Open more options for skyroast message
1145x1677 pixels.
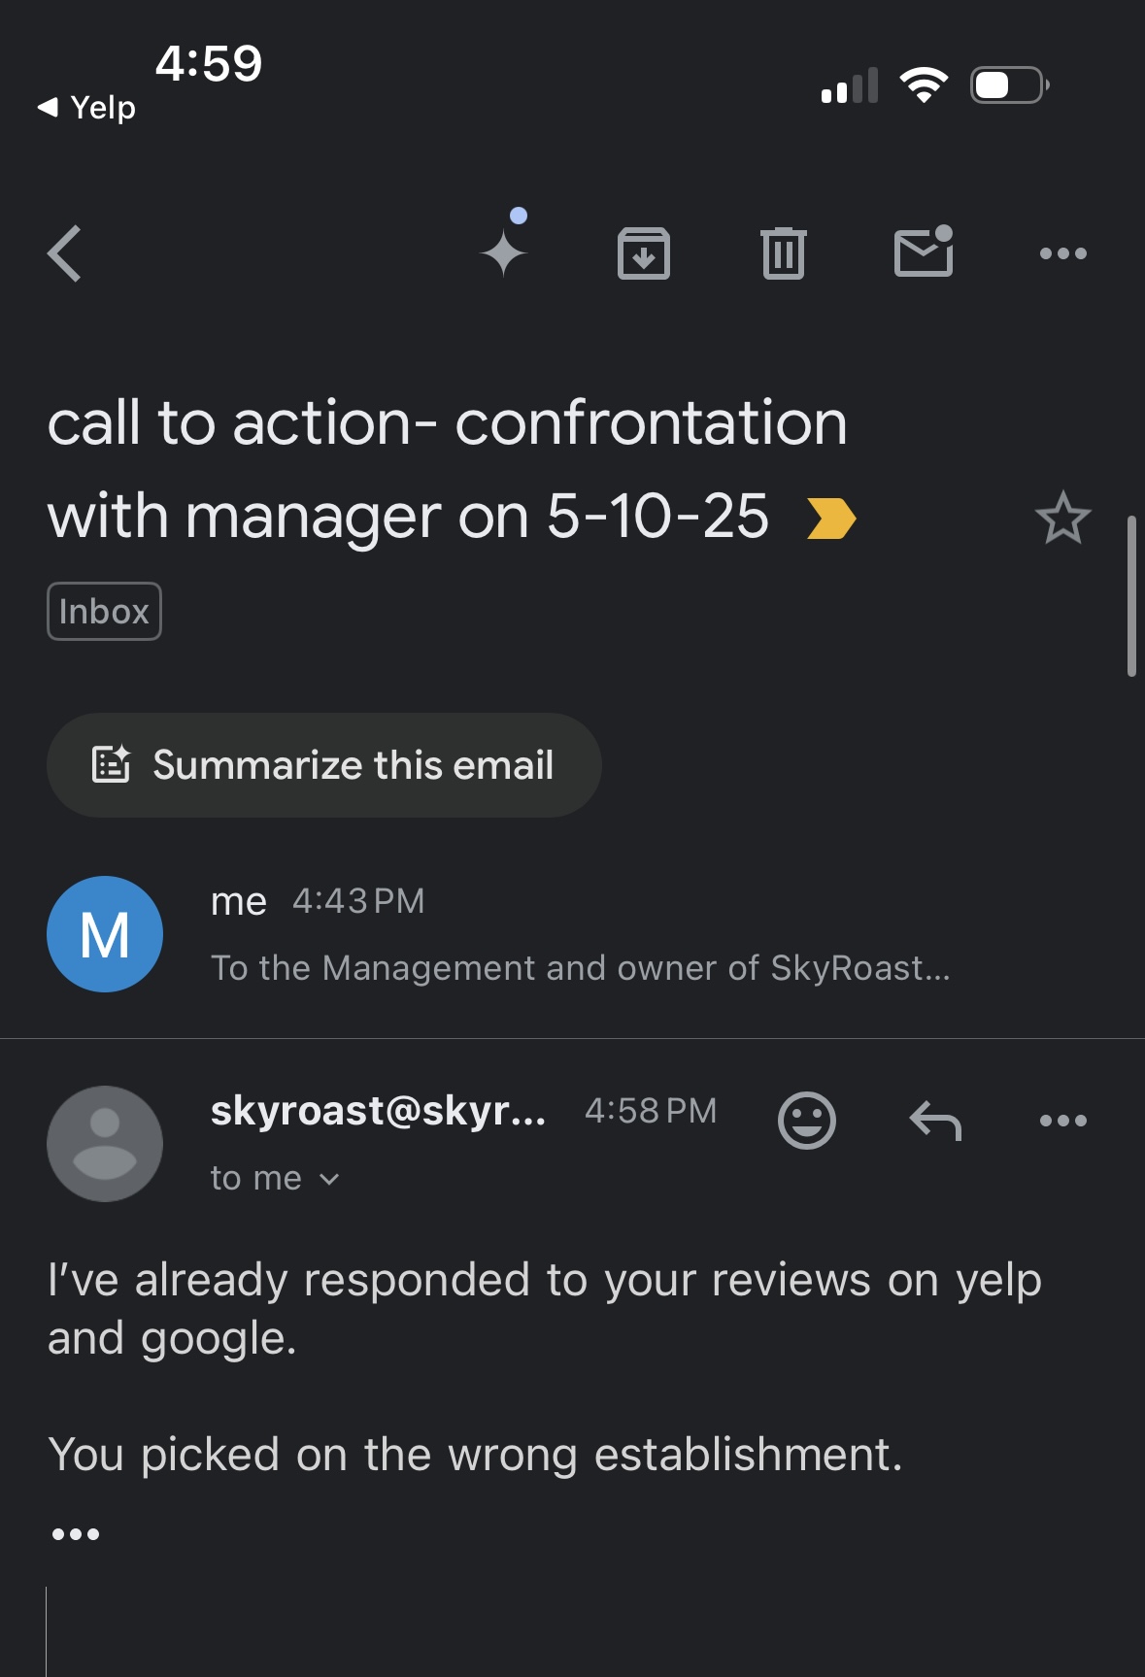[x=1062, y=1121]
